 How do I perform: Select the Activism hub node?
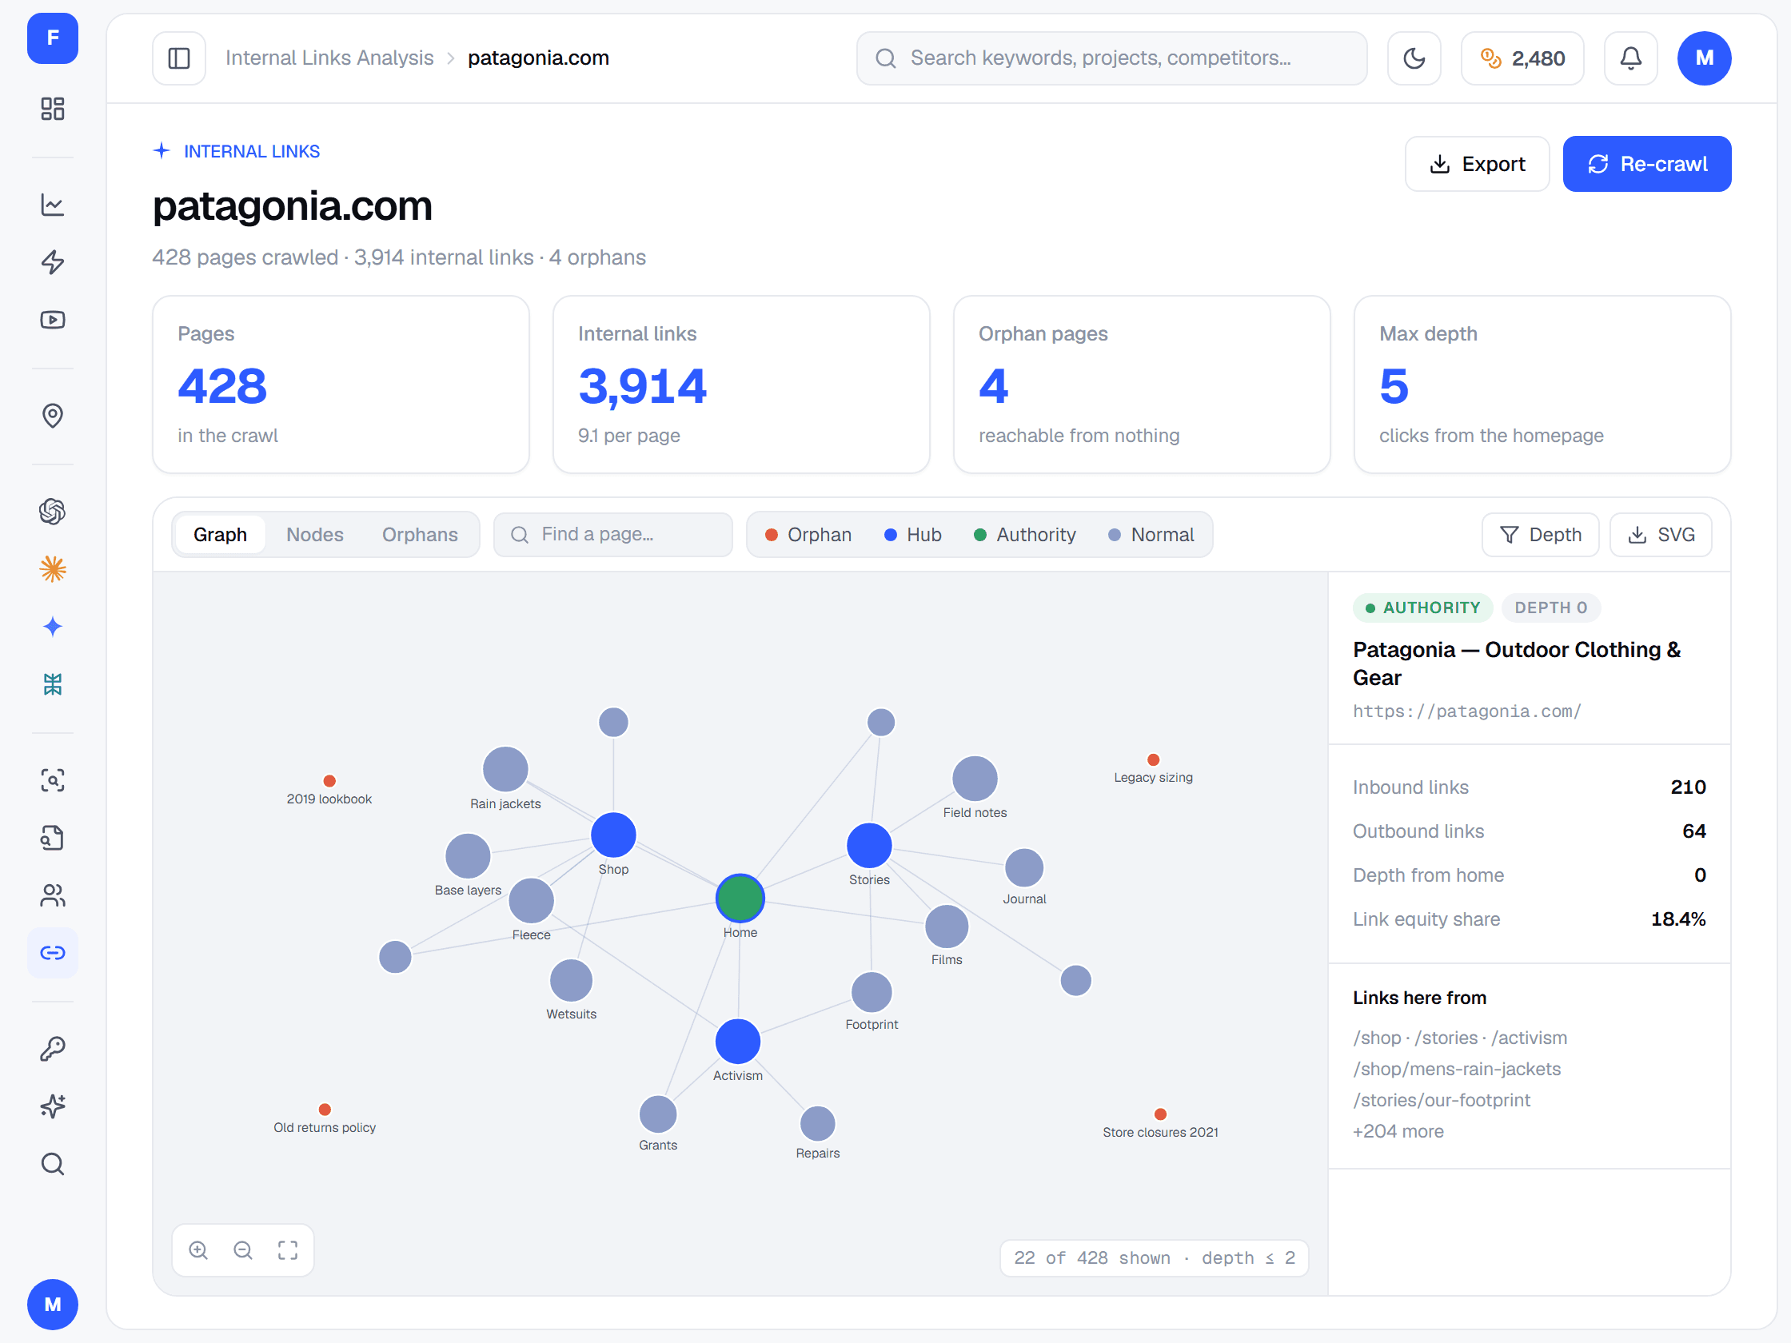point(738,1041)
